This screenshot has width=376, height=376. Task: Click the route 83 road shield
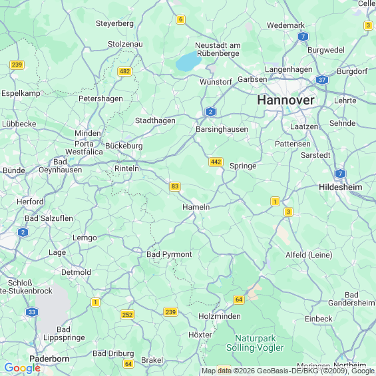tap(175, 186)
